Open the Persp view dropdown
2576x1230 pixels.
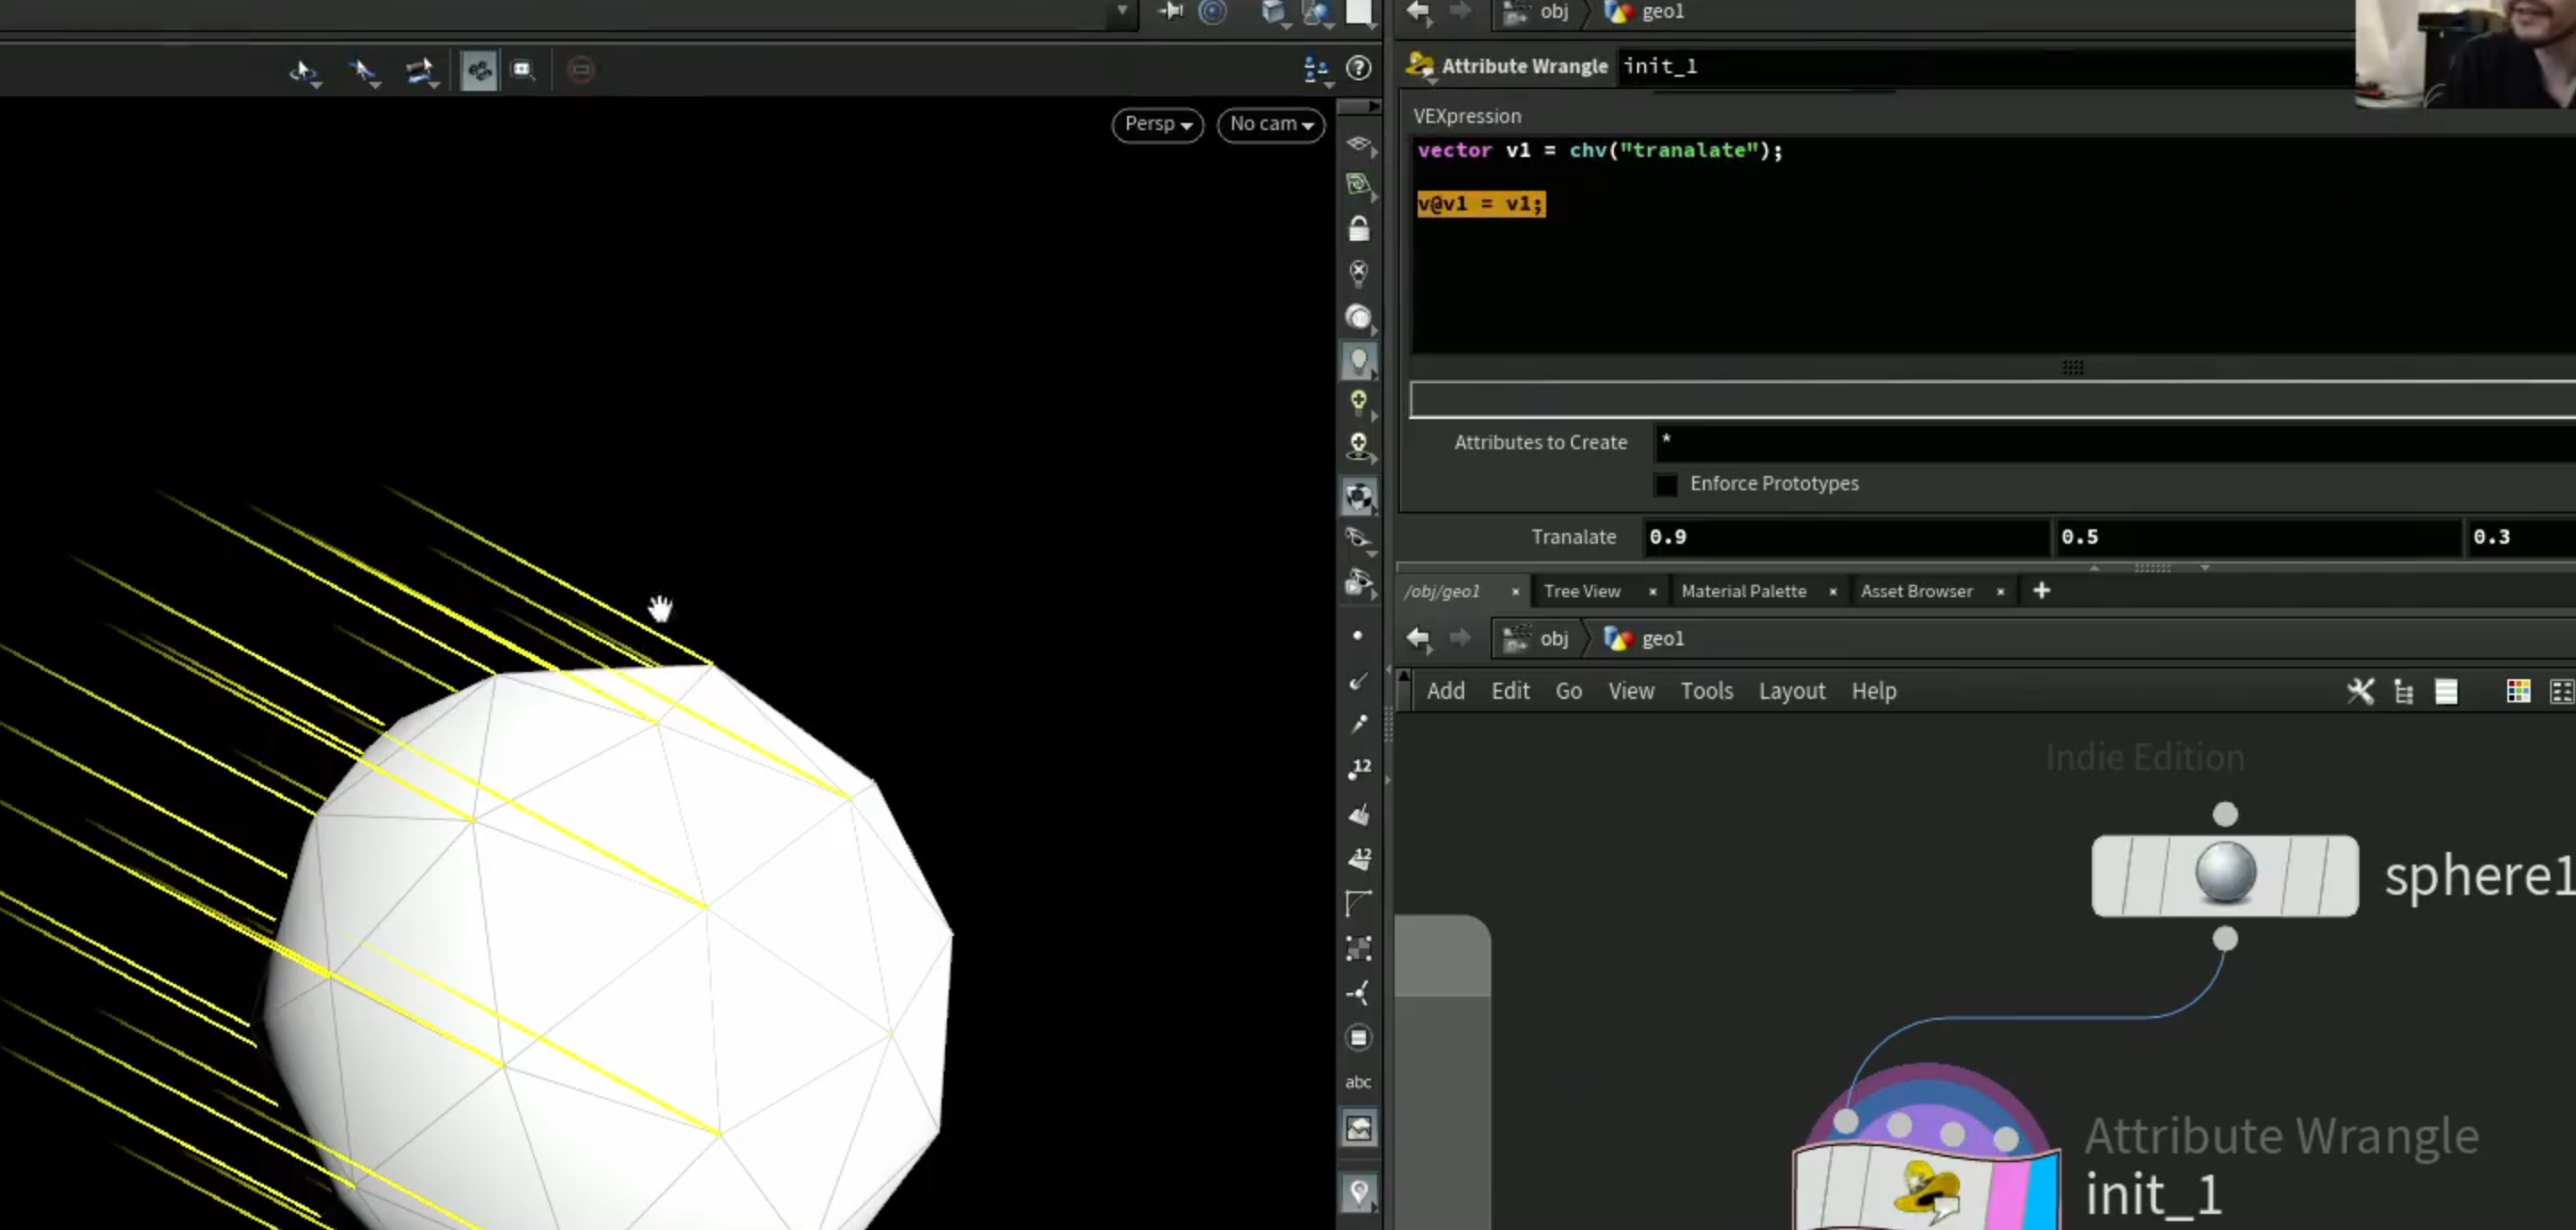click(x=1157, y=124)
